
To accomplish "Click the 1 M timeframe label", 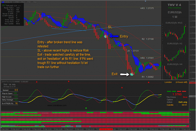I will 175,17.
